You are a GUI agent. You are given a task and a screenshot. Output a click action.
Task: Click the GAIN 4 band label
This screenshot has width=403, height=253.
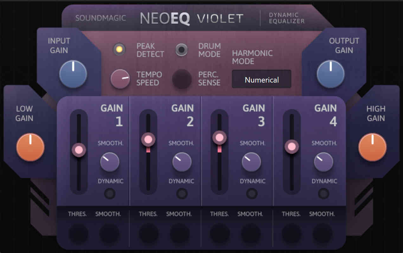point(325,115)
